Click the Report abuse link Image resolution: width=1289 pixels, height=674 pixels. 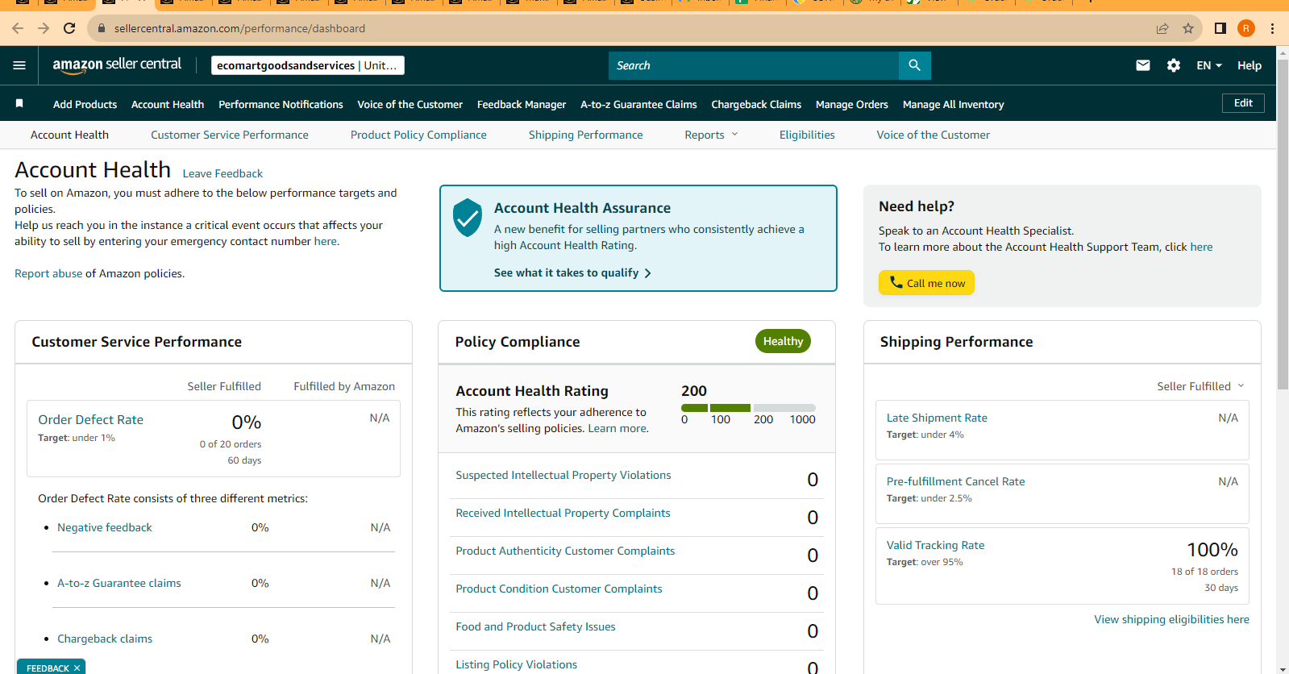coord(48,273)
